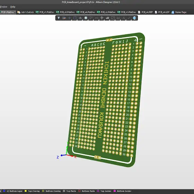Click the Place Line tool icon
Viewport: 194px width, 194px height.
click(x=129, y=18)
